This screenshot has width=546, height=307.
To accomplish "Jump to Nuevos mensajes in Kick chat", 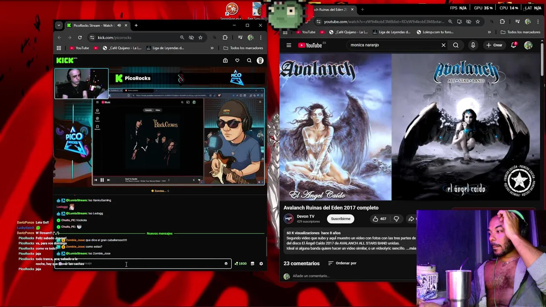I will (160, 233).
